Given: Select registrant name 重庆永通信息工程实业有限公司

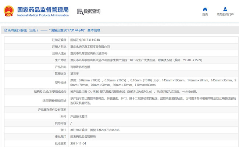Looking at the screenshot, I should pos(90,47).
